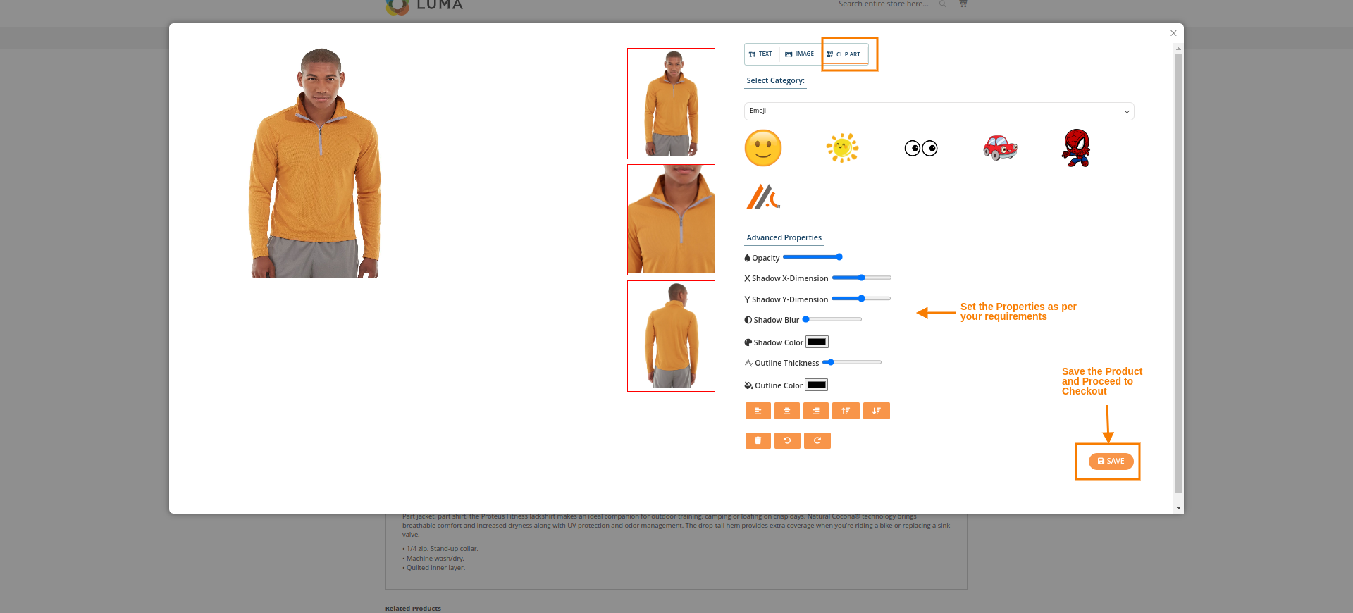
Task: Click the align left button
Action: pos(758,411)
